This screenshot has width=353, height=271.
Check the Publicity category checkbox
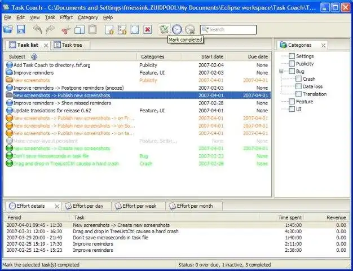(292, 64)
